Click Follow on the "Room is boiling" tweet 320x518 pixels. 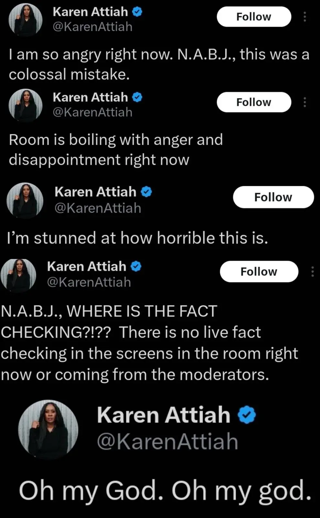click(x=254, y=102)
